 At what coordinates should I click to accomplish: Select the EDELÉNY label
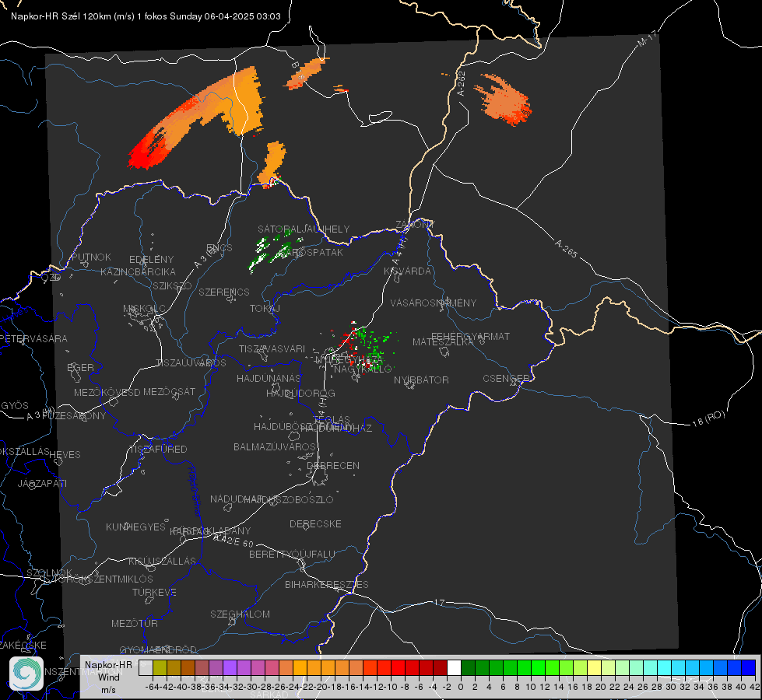[x=151, y=260]
